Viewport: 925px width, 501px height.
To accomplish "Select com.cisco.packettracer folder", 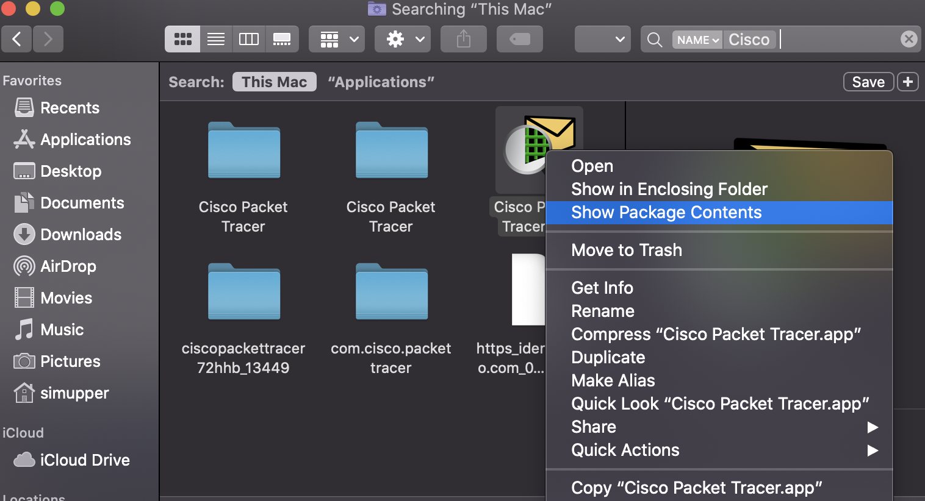I will (x=392, y=292).
